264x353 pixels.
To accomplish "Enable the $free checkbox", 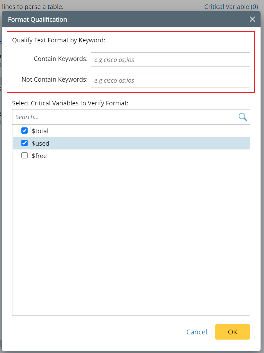I will 24,155.
